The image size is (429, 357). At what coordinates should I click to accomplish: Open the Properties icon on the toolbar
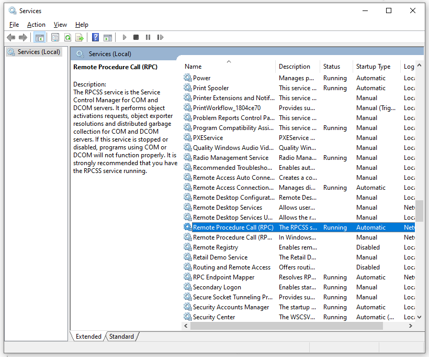coord(55,37)
